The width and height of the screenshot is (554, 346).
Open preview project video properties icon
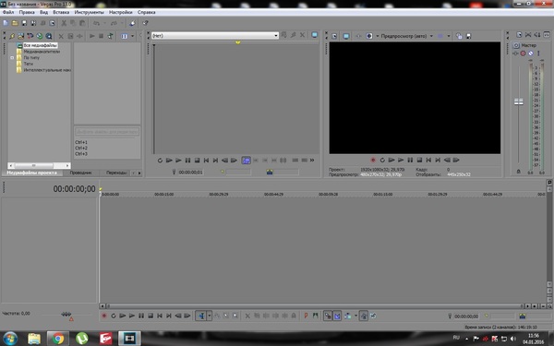334,36
